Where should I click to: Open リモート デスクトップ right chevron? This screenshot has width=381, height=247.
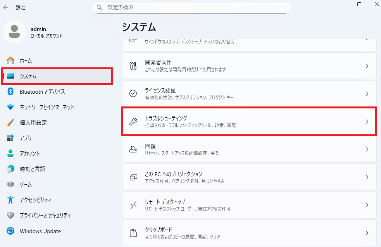coord(367,205)
